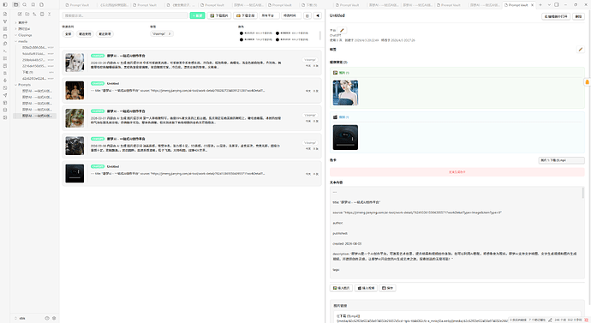
Task: Select the first prompt card thumbnail
Action: click(75, 63)
